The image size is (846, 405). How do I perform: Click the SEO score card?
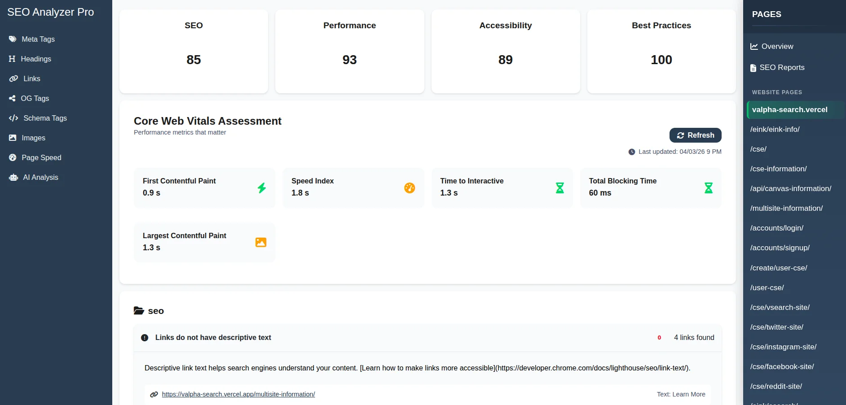194,52
